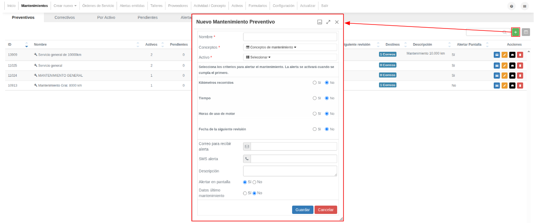Choose No for Alertar en pantalla
This screenshot has width=534, height=223.
click(255, 182)
